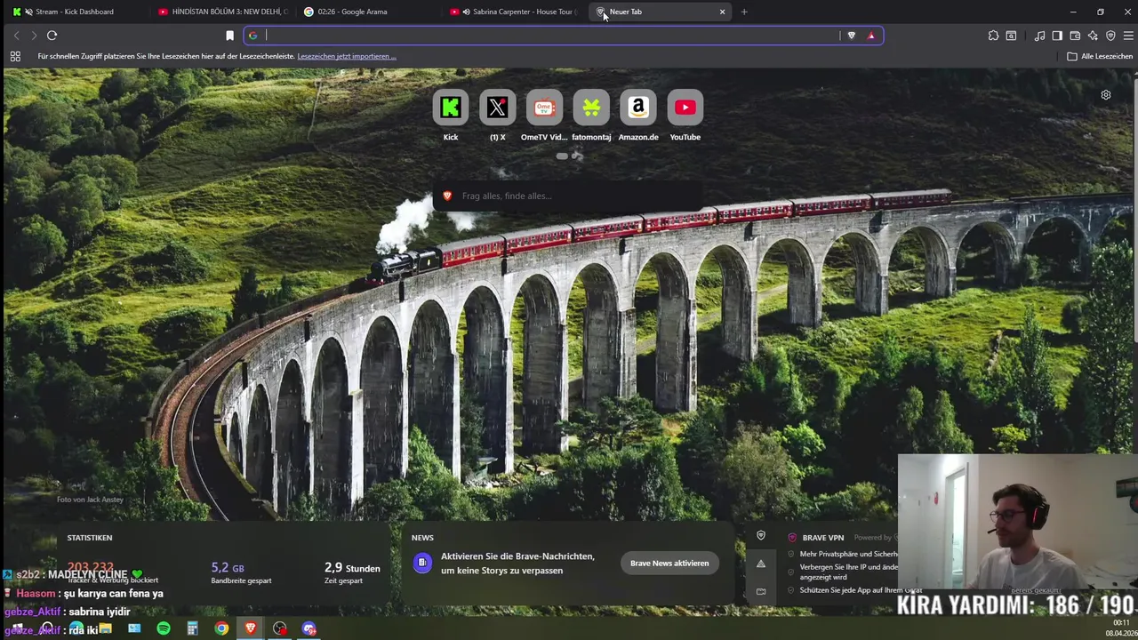Viewport: 1138px width, 640px height.
Task: Click the STATISTIKEN heading
Action: pyautogui.click(x=90, y=538)
